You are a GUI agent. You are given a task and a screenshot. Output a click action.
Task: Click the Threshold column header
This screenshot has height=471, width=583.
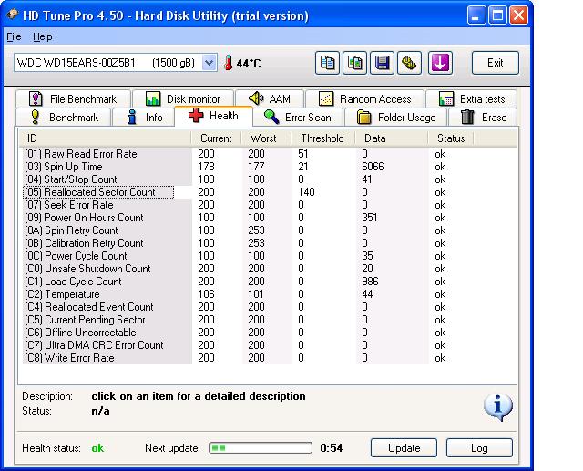coord(322,138)
